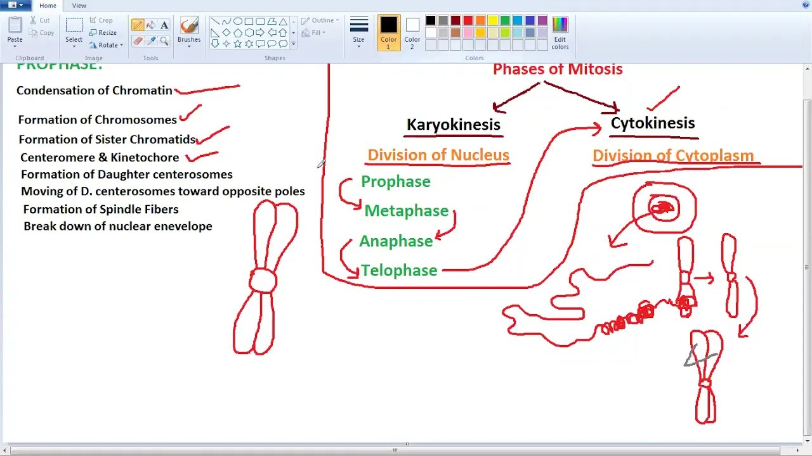Switch to the Home ribbon tab
Viewport: 812px width, 456px height.
[48, 6]
